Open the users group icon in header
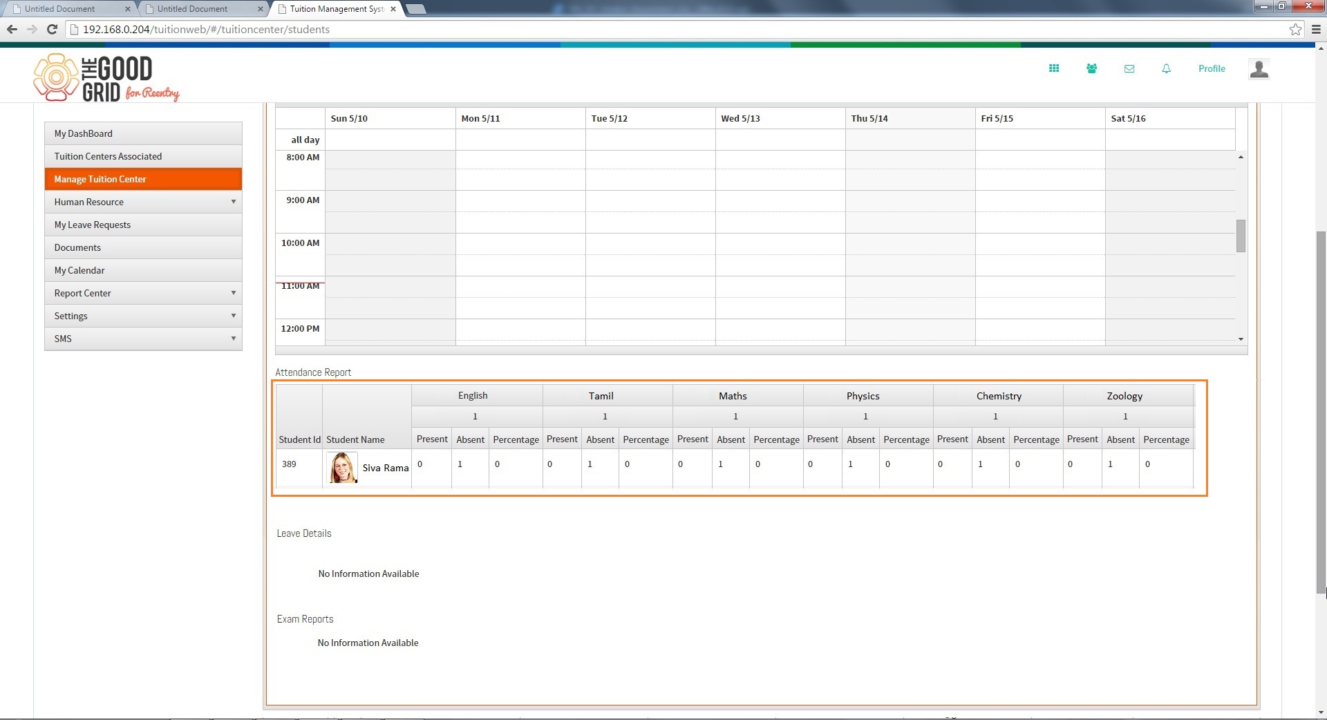Viewport: 1327px width, 720px height. pyautogui.click(x=1091, y=68)
